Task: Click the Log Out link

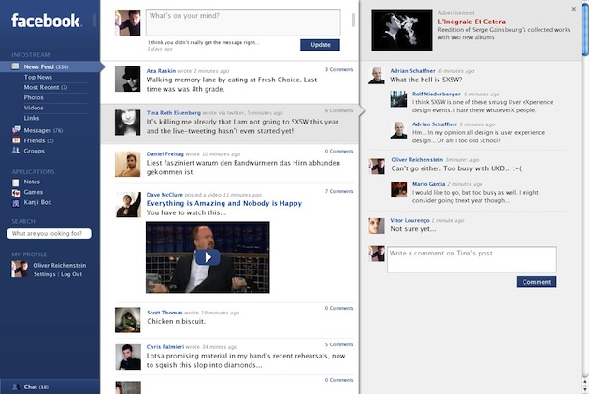Action: pyautogui.click(x=71, y=274)
